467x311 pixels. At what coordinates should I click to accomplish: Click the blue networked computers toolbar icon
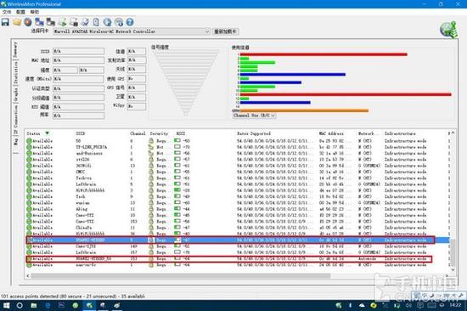tap(39, 22)
